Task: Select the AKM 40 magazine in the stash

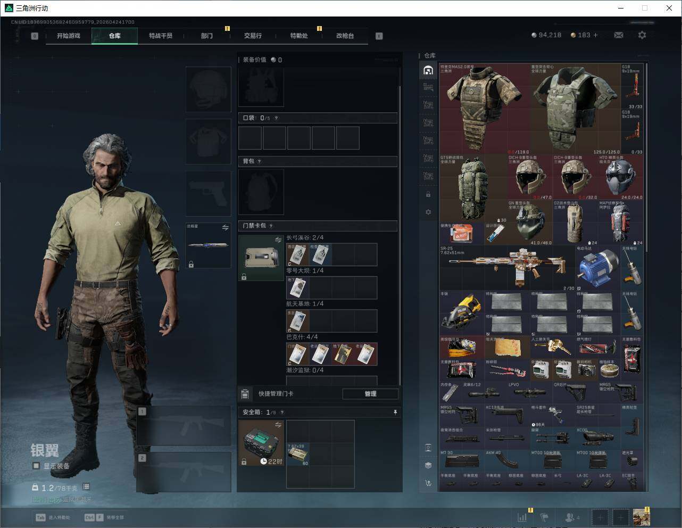Action: (507, 460)
